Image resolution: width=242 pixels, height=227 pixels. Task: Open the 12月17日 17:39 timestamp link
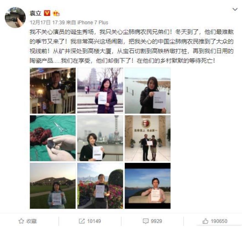tap(47, 22)
